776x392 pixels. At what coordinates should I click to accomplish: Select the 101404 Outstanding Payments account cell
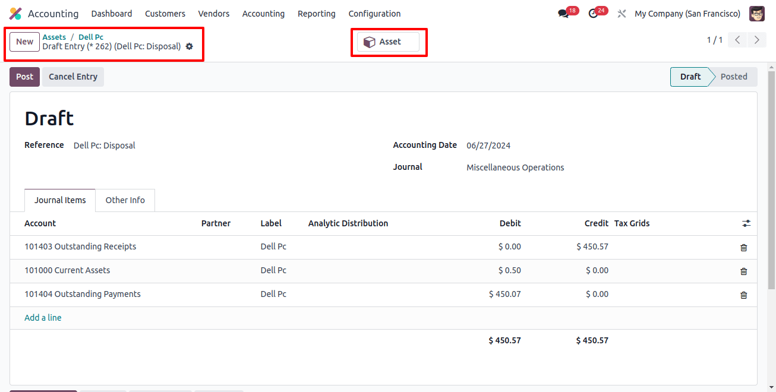point(83,294)
